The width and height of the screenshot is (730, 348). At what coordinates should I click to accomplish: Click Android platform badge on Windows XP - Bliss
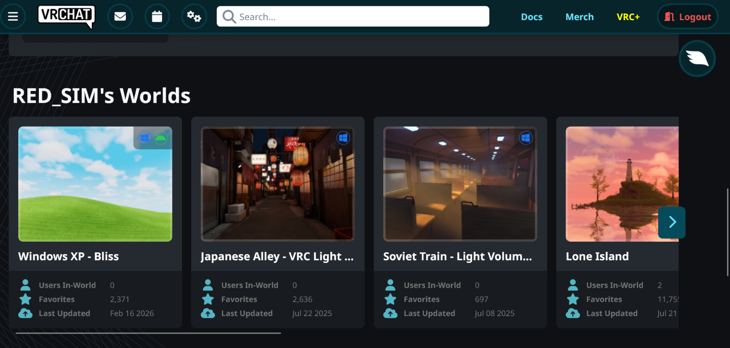pos(161,138)
